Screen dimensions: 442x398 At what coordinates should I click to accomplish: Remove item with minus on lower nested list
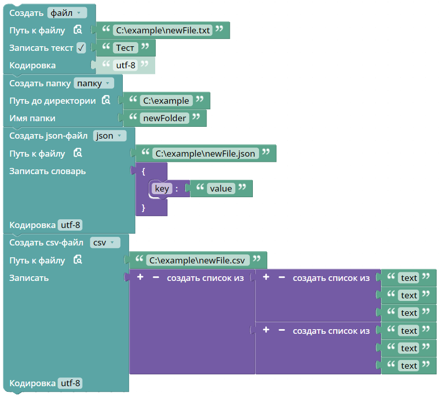point(282,330)
